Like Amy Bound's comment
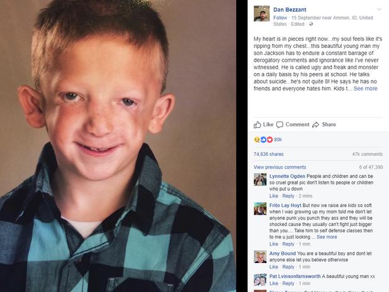 (x=274, y=267)
